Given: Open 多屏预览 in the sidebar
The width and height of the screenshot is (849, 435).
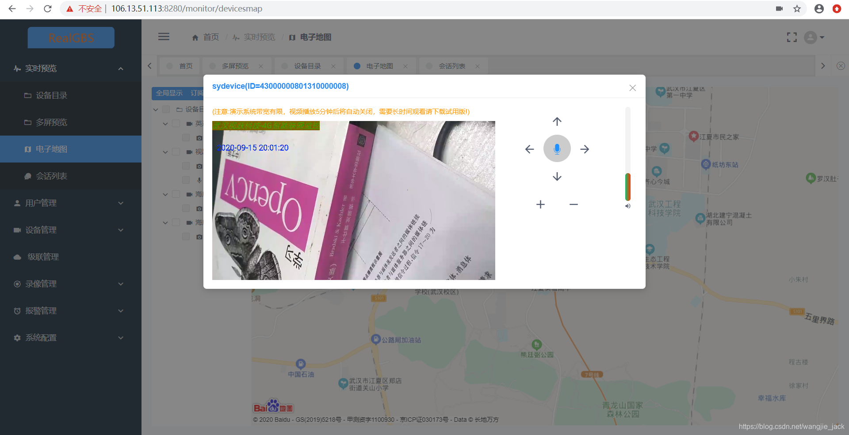Looking at the screenshot, I should (71, 122).
